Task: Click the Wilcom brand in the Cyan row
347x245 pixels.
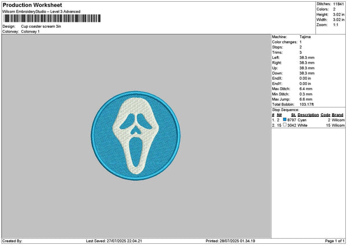Action: [x=338, y=120]
